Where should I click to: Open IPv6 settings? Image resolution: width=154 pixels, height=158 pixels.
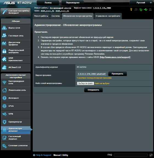coord(16,106)
